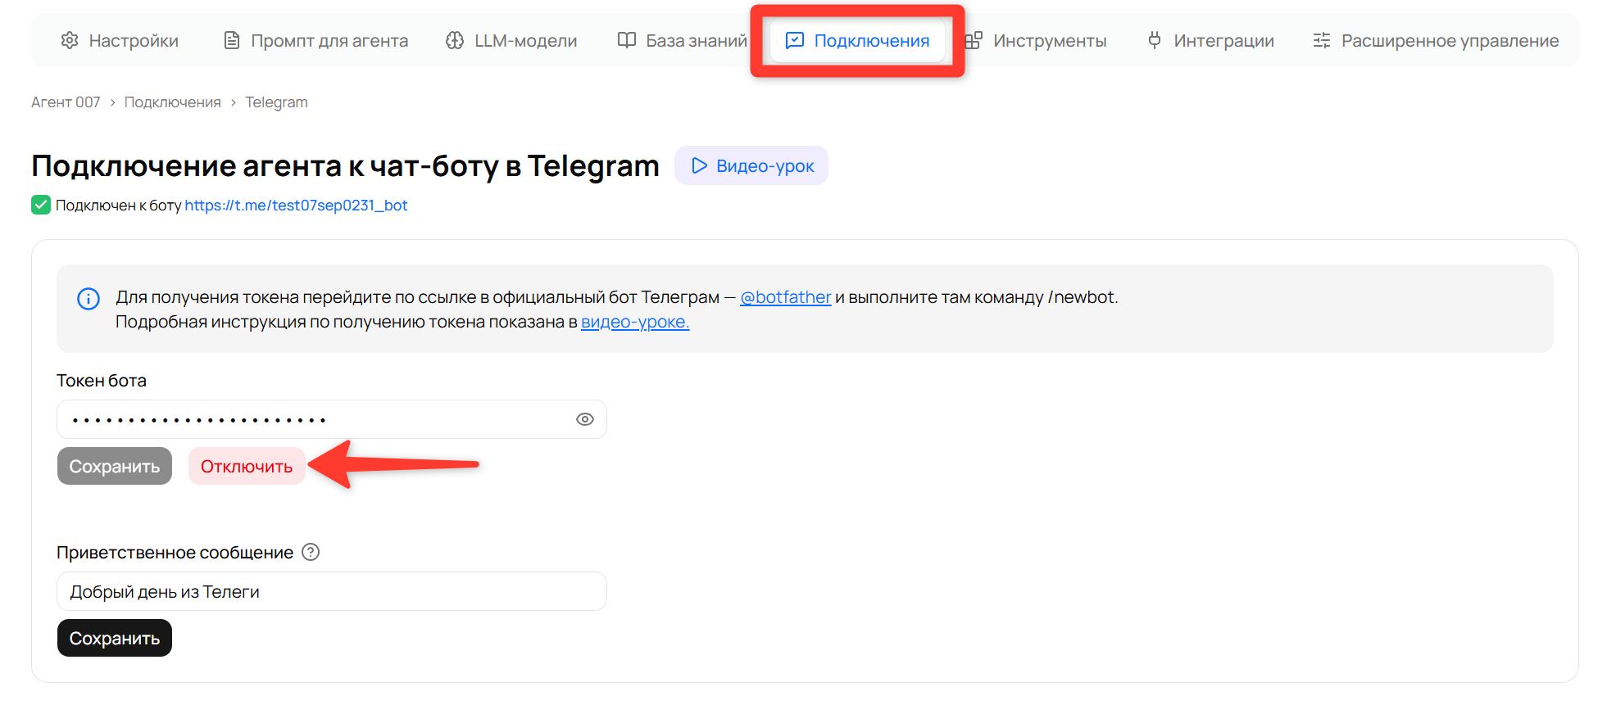
Task: Click Telegram breadcrumb item
Action: point(276,102)
